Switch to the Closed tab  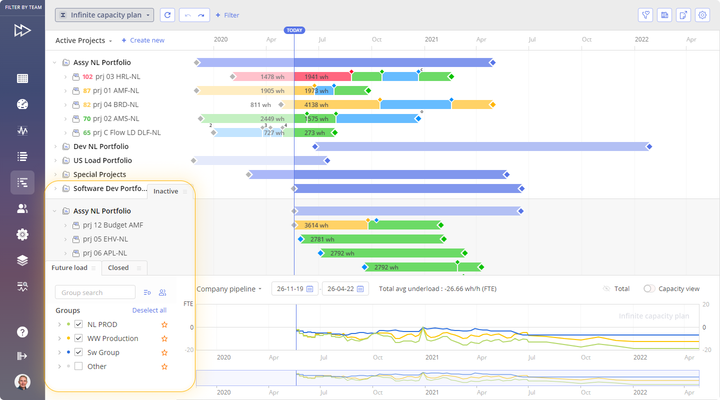[118, 268]
